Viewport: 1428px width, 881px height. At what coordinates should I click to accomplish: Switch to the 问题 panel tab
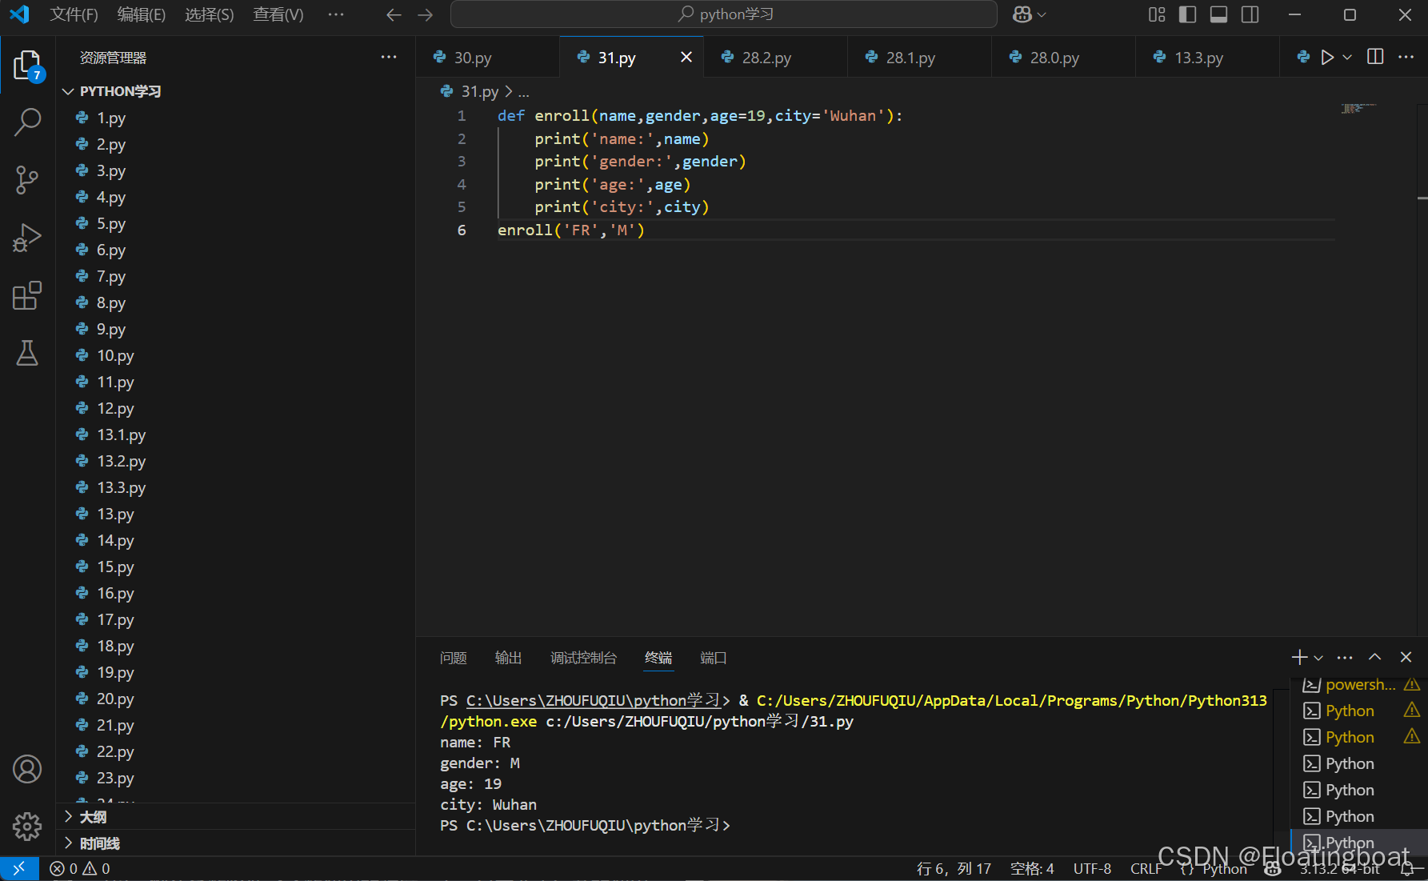(x=453, y=658)
